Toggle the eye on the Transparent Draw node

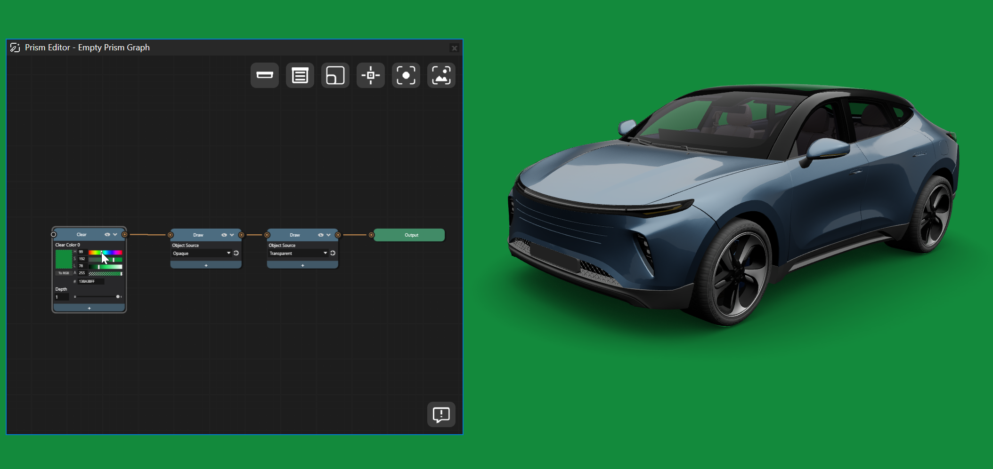(321, 235)
